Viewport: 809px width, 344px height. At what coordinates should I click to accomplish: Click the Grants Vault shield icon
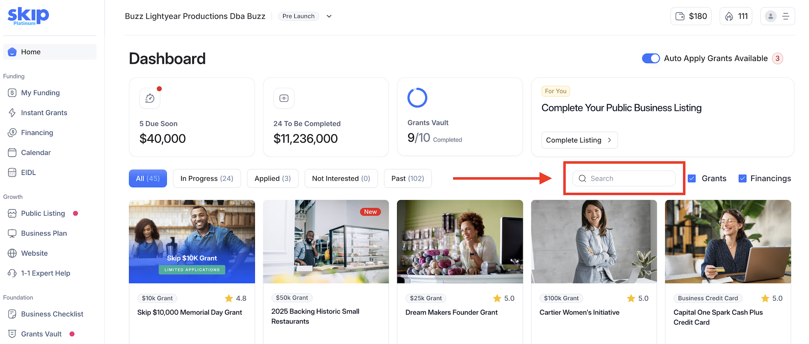pos(12,334)
